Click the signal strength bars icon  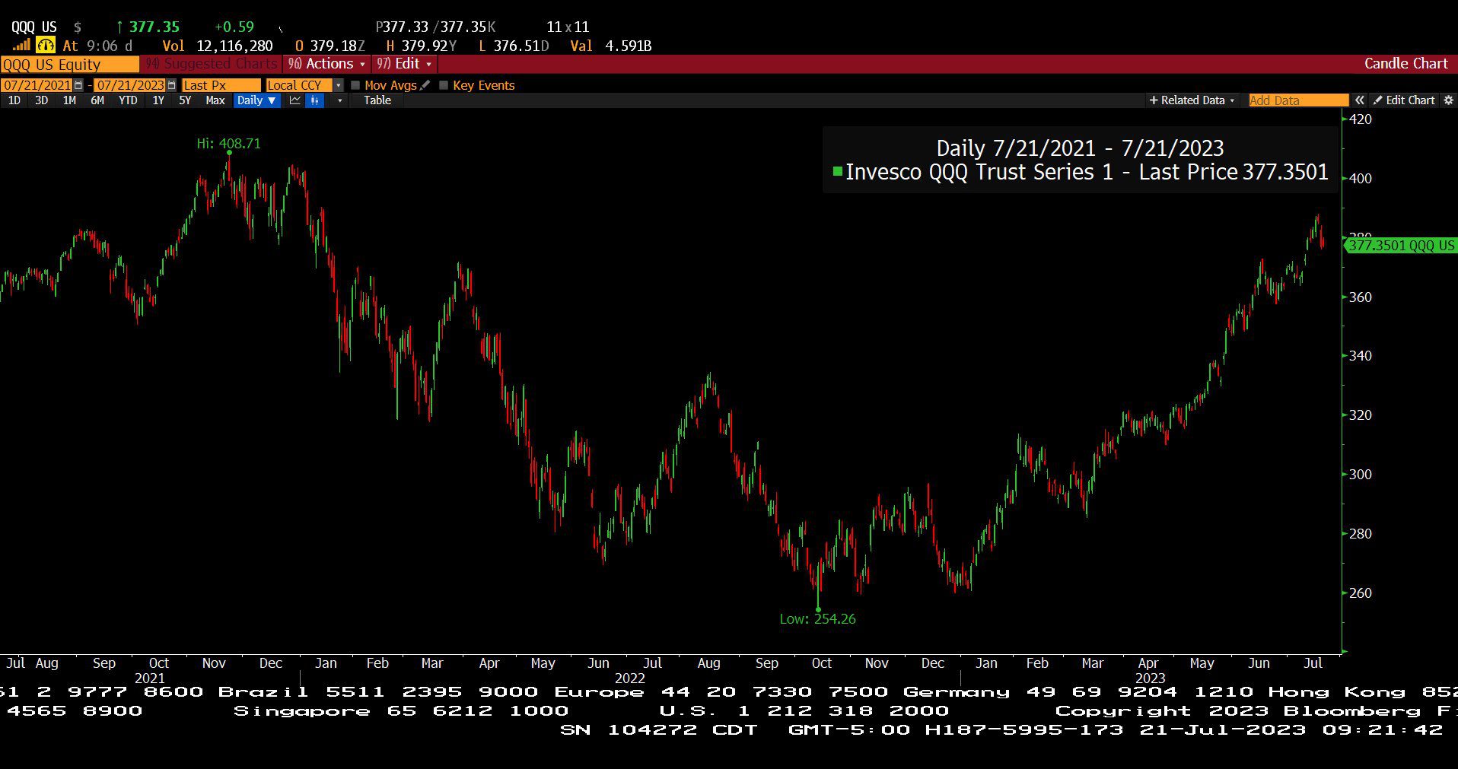pyautogui.click(x=21, y=46)
